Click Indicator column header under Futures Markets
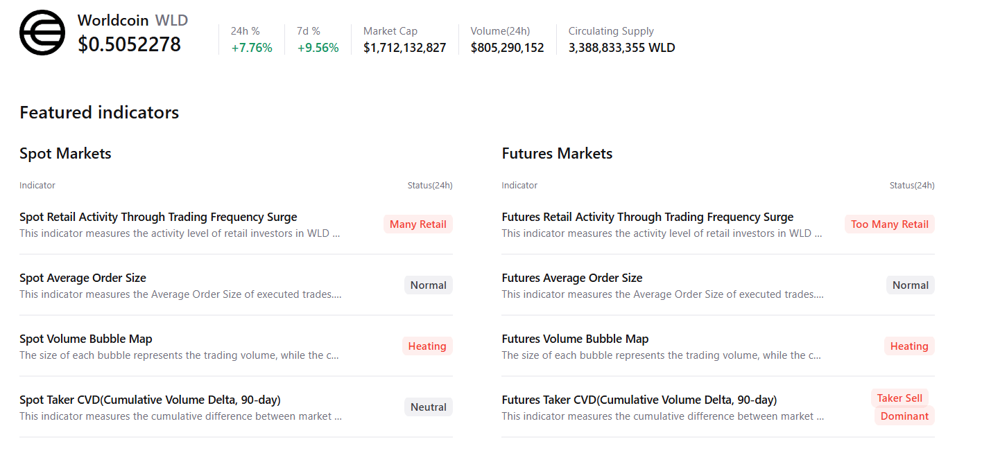 [x=519, y=185]
